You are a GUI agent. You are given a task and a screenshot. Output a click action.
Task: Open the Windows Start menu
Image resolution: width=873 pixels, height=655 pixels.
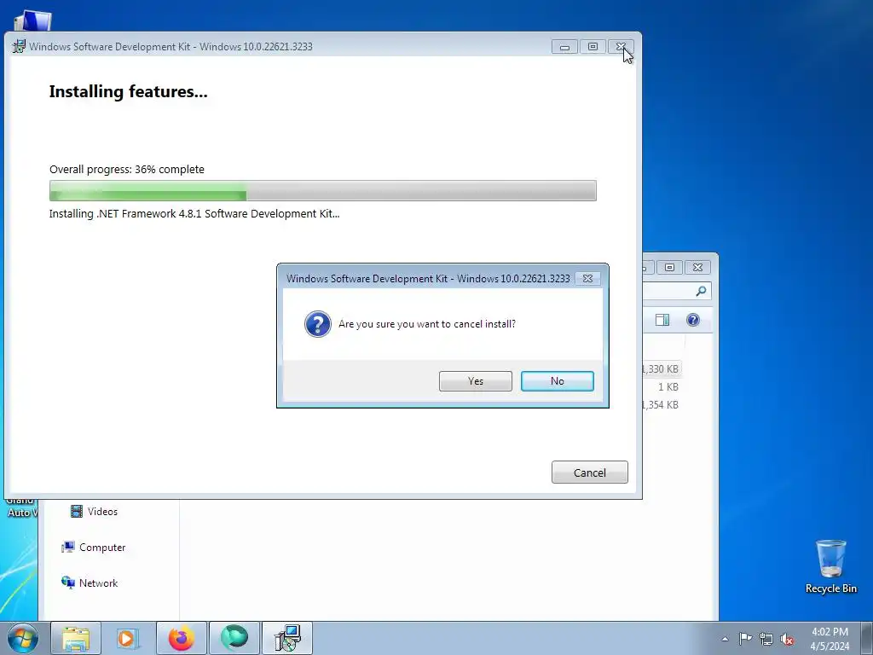[23, 638]
